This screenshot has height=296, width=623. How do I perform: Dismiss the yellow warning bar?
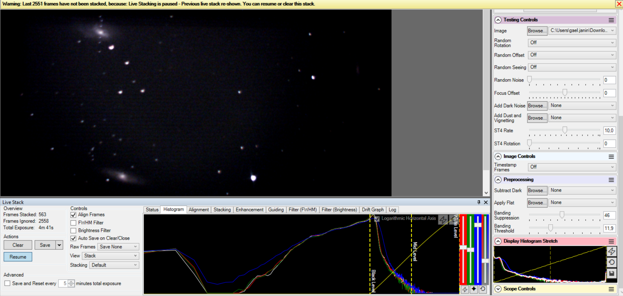[619, 4]
